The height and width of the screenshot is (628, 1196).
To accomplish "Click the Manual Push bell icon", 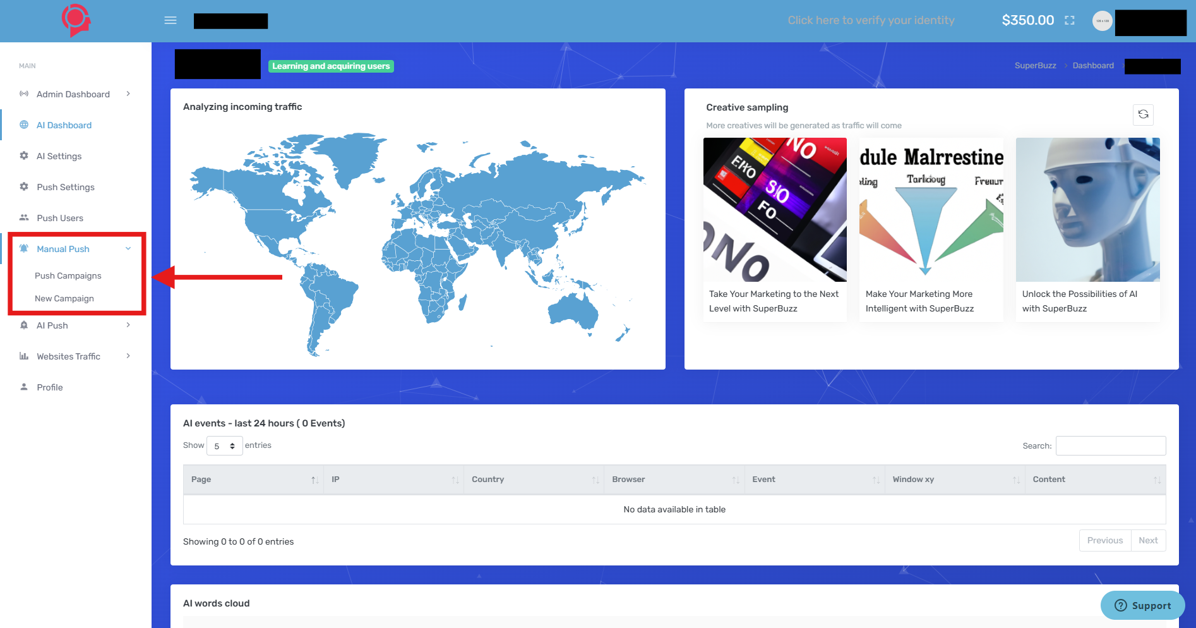I will pos(24,248).
